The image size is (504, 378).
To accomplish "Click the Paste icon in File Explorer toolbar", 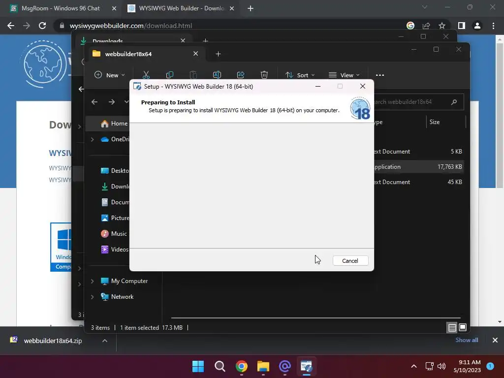I will [193, 75].
